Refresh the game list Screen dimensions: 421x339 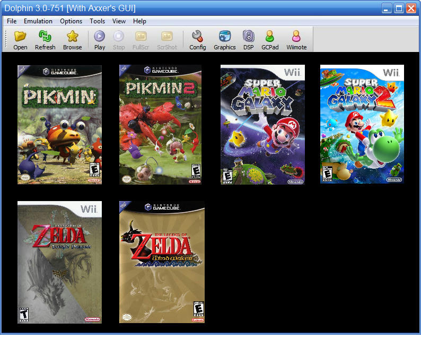coord(45,40)
